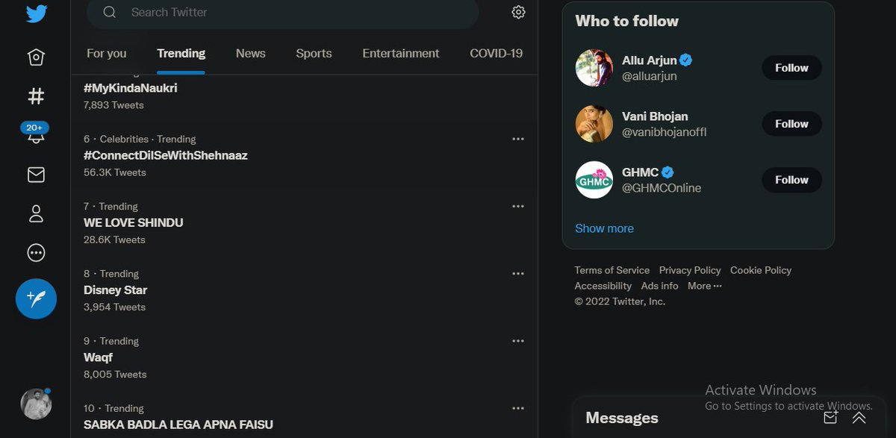
Task: Follow Vani Bhojan
Action: [x=791, y=124]
